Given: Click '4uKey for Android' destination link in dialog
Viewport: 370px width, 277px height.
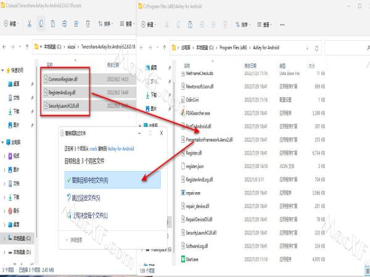Looking at the screenshot, I should tap(121, 148).
